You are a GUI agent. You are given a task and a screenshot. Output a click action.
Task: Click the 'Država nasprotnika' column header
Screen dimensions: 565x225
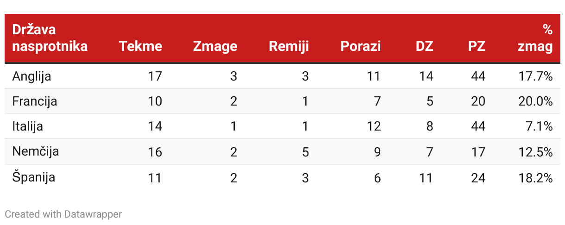coord(50,38)
